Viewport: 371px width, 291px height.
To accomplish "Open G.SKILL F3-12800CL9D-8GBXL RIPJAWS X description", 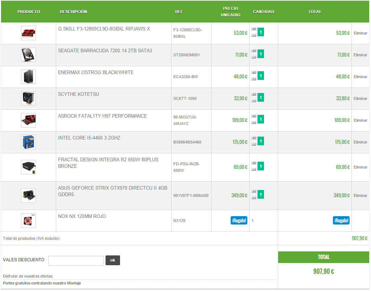I will pyautogui.click(x=104, y=29).
